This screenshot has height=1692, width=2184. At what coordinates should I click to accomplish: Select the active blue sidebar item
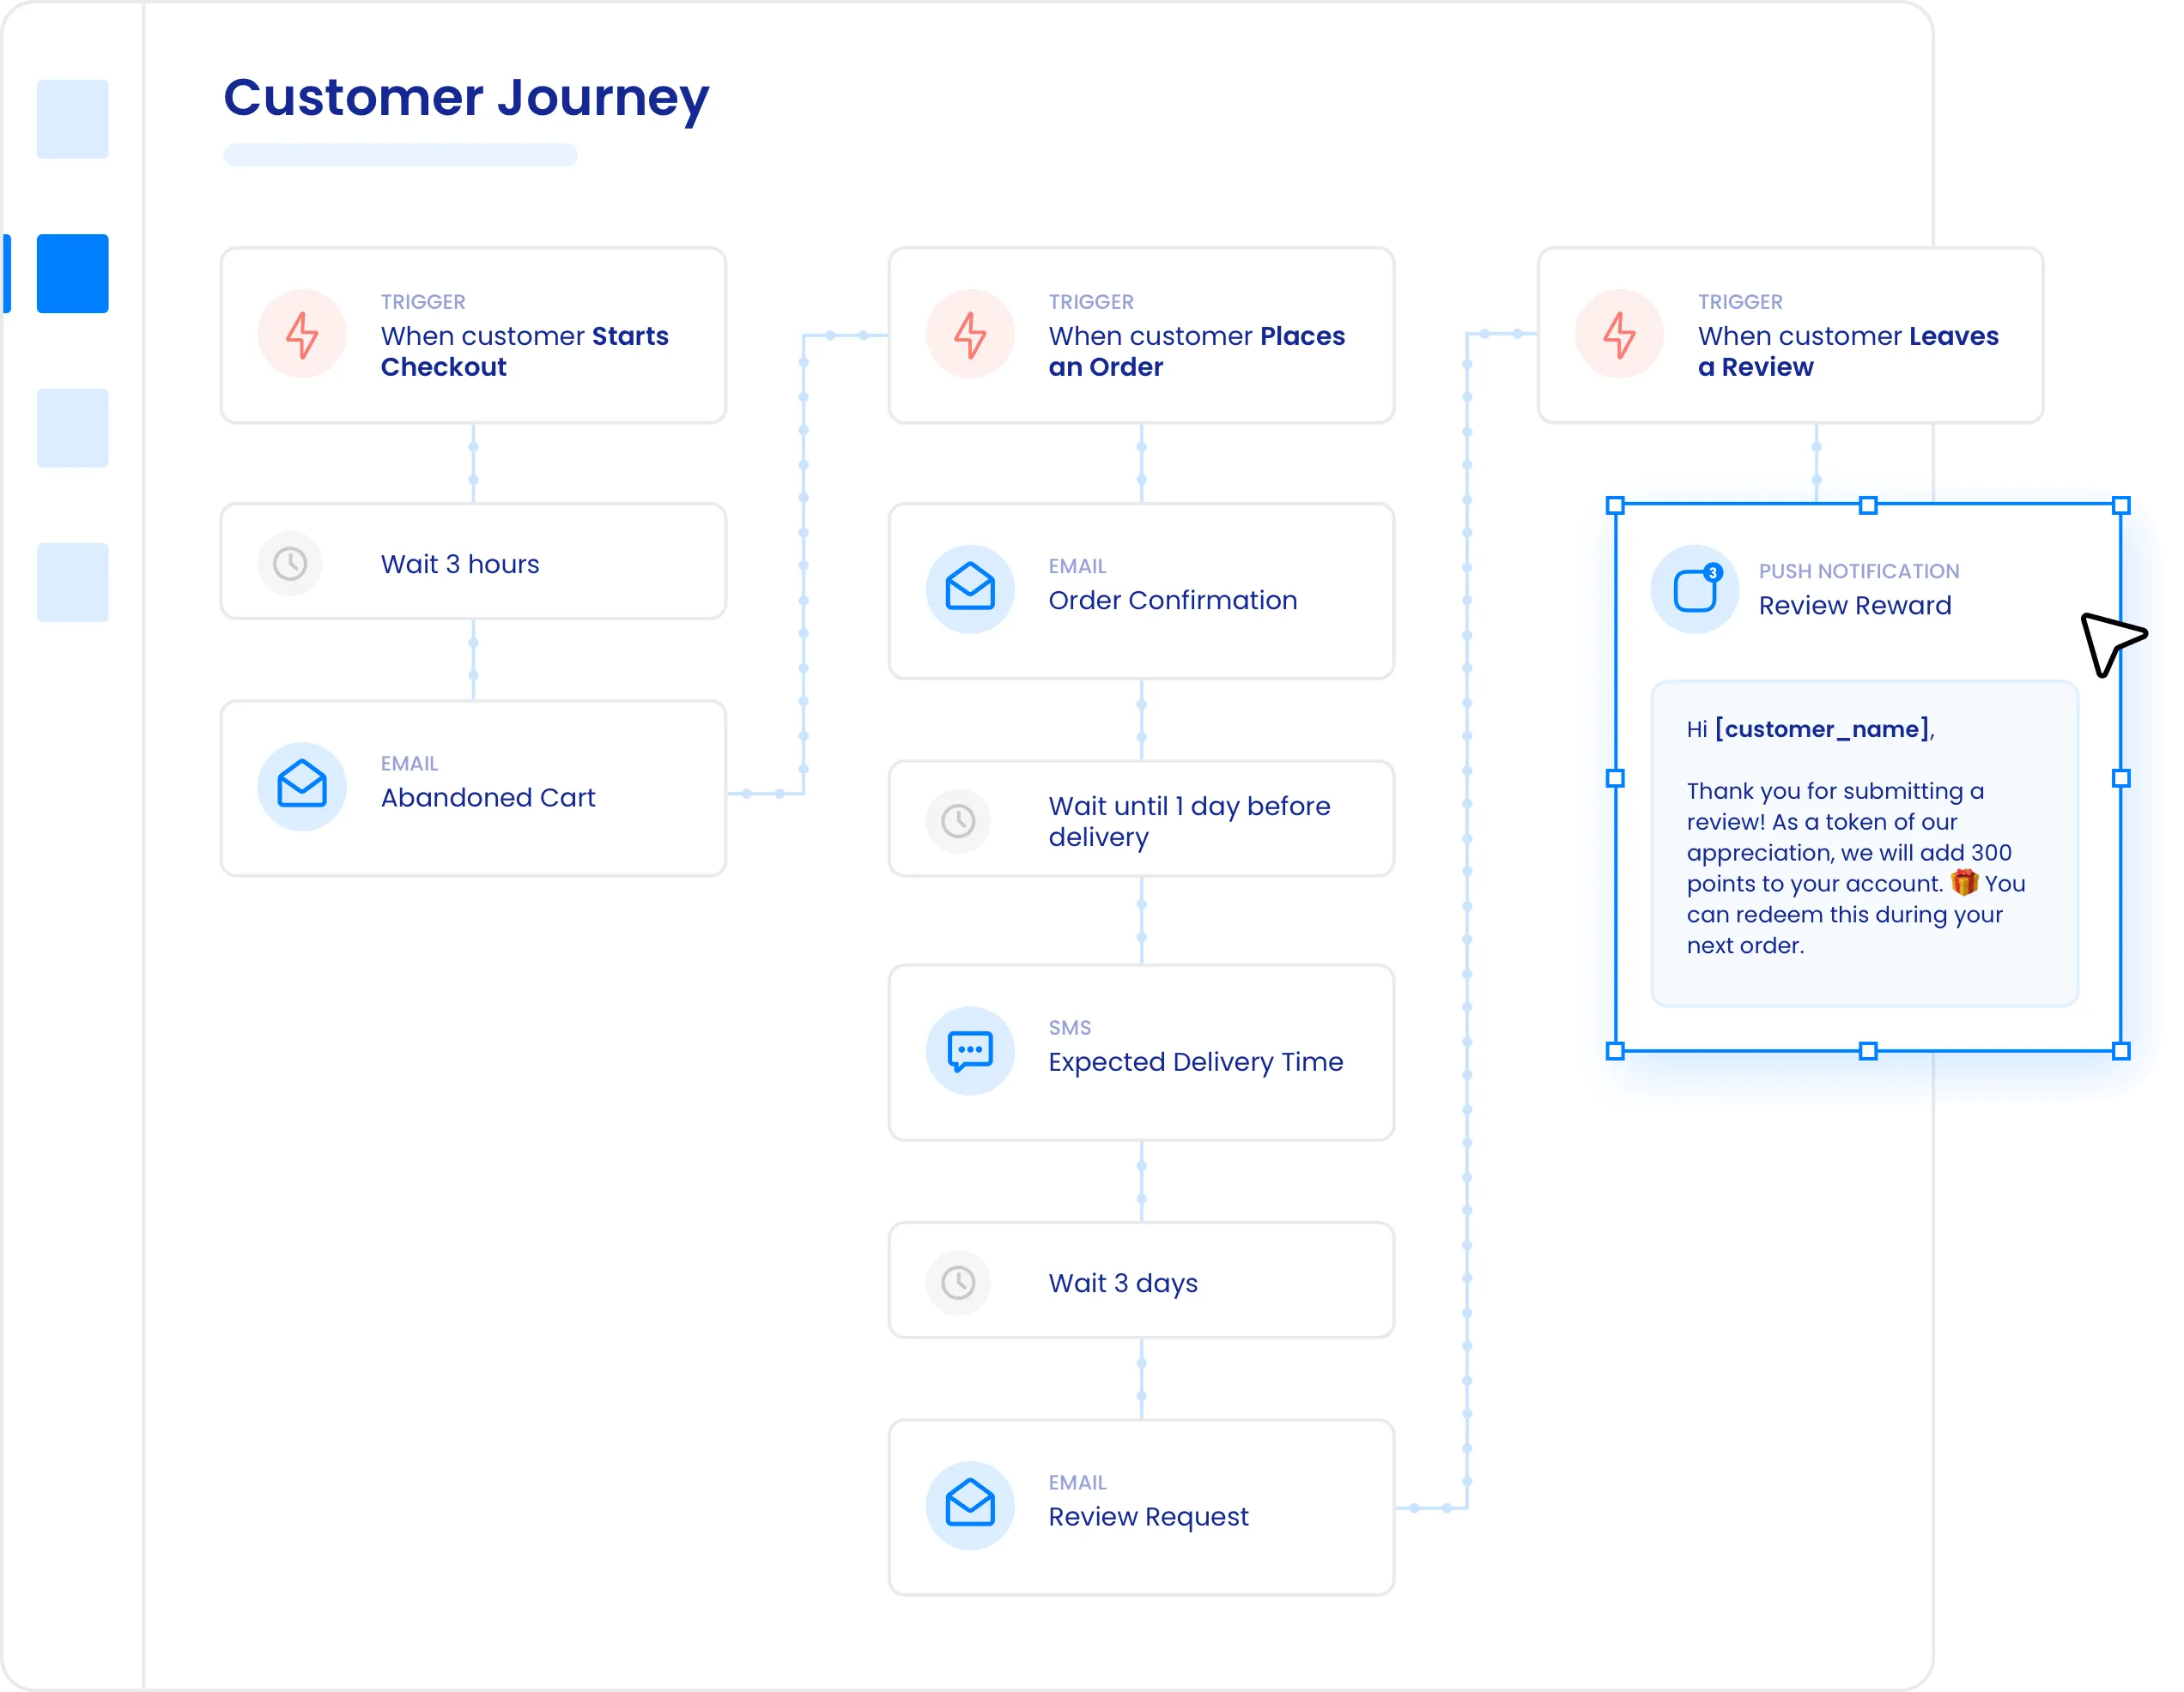[x=72, y=274]
